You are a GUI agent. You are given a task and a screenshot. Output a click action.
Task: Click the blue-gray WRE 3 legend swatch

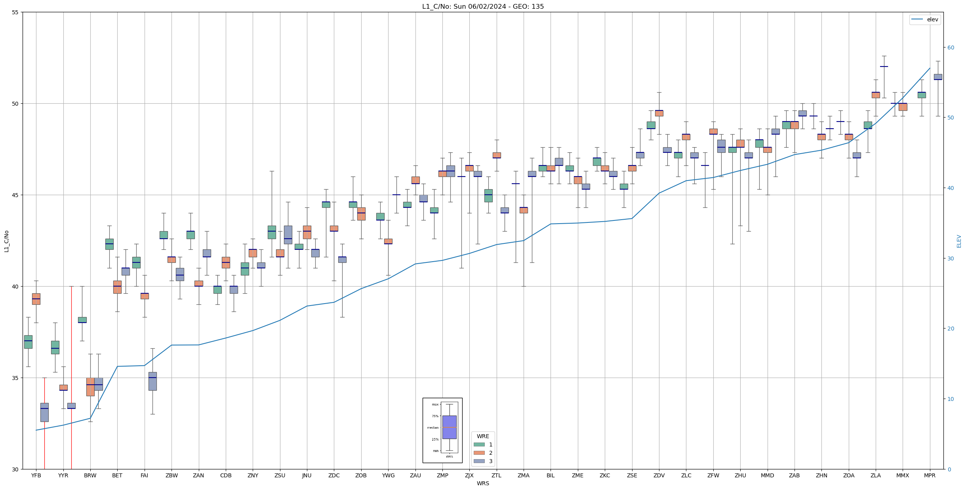click(479, 461)
